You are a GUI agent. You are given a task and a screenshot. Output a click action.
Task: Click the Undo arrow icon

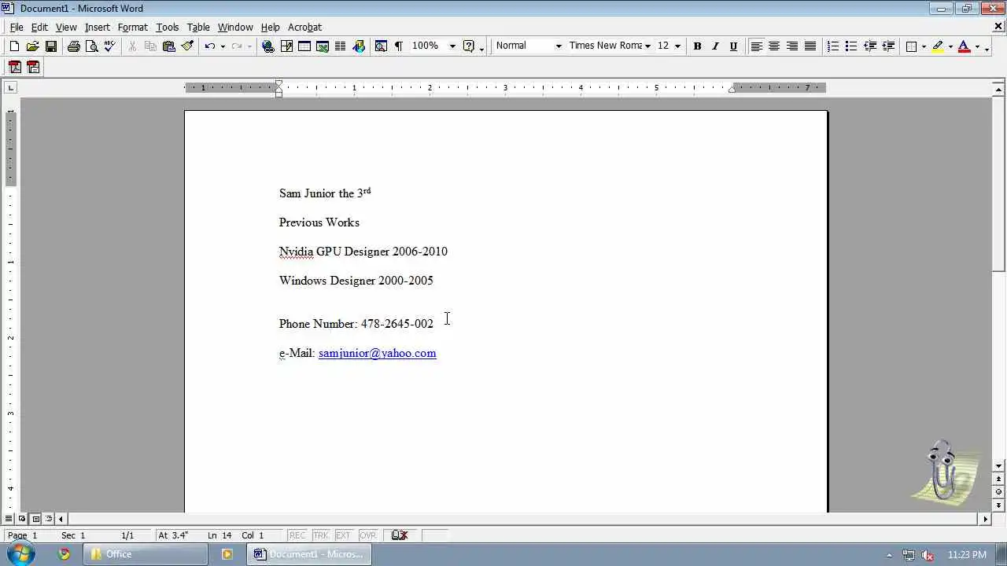[x=209, y=46]
